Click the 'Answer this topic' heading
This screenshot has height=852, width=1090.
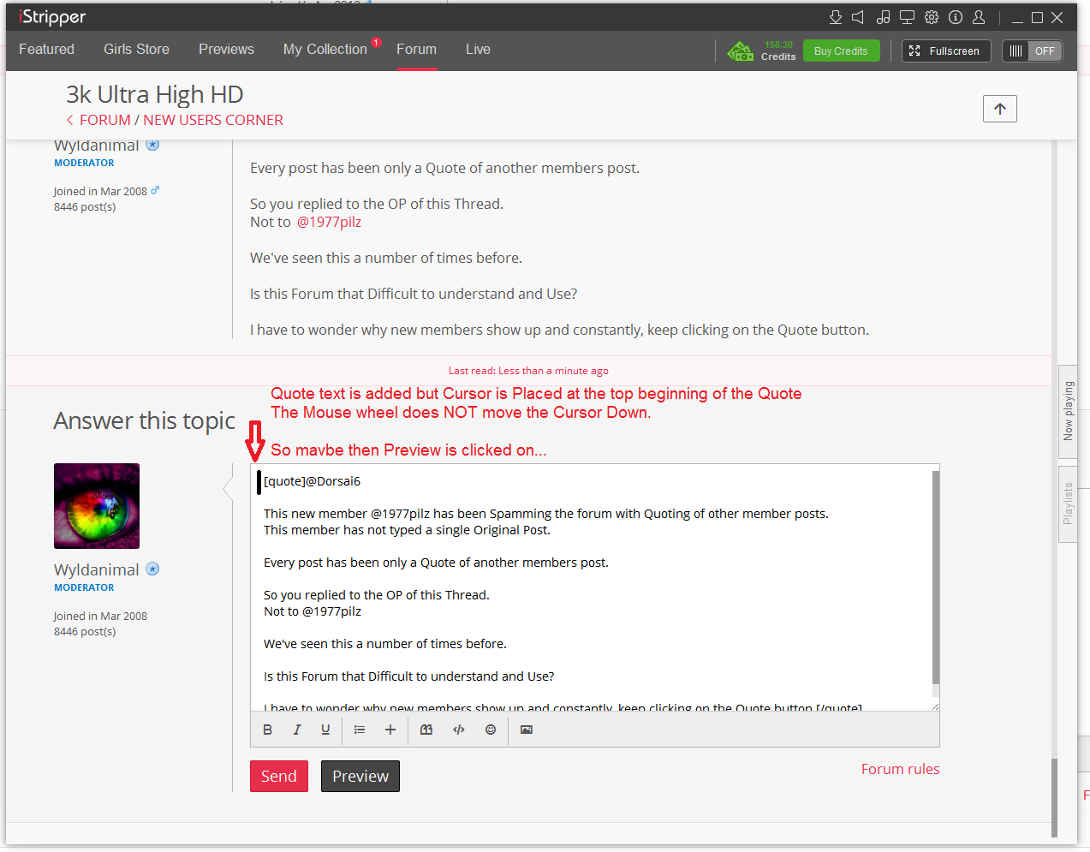144,421
